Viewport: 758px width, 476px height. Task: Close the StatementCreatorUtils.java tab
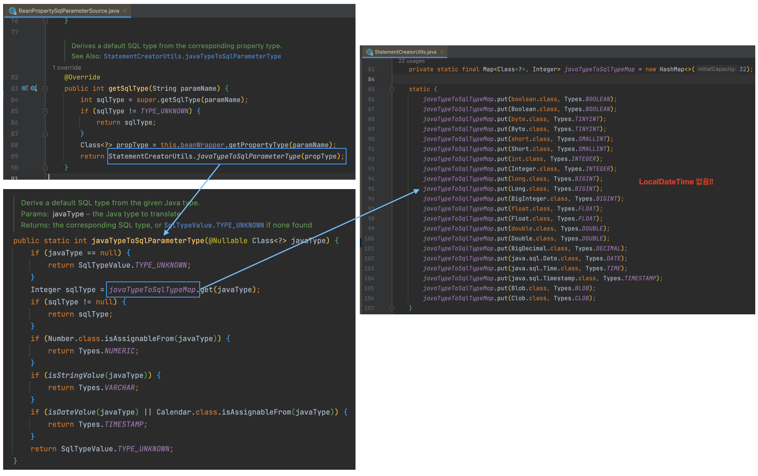[442, 52]
